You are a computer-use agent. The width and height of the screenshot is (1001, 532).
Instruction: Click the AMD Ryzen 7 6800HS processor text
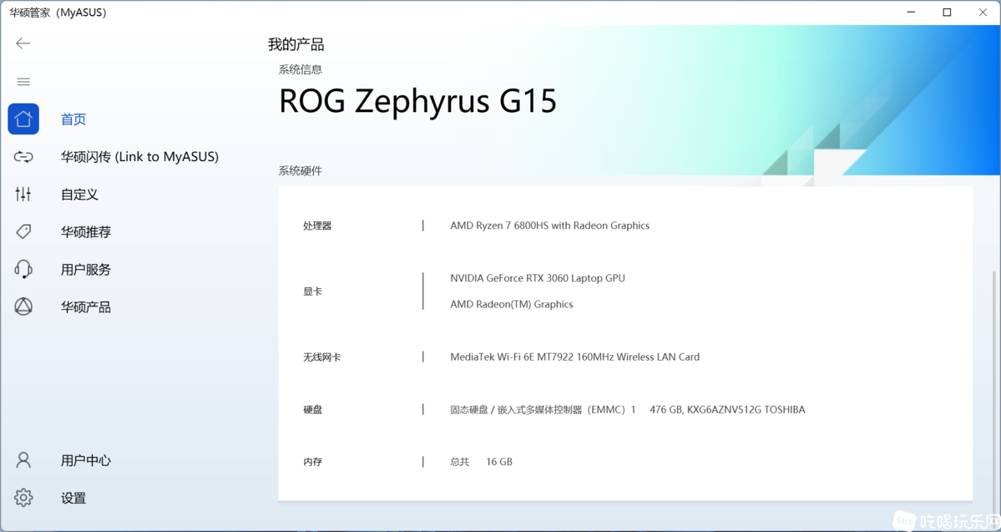coord(549,225)
